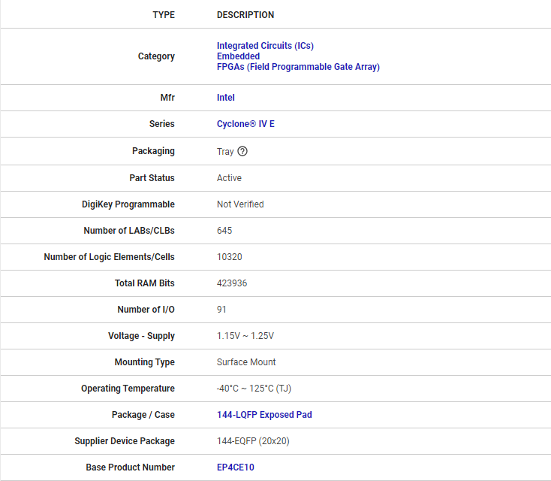Click the 144-LQFP Exposed Pad link
The height and width of the screenshot is (481, 551).
(x=264, y=415)
